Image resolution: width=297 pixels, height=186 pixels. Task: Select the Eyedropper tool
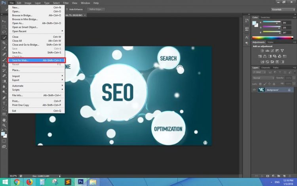(x=4, y=48)
